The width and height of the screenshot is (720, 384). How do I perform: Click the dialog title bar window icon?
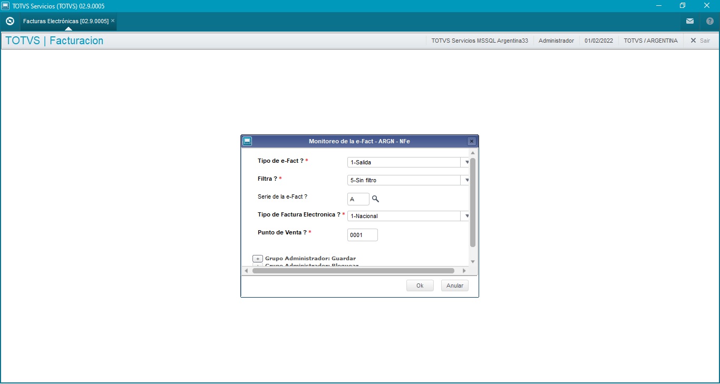tap(247, 141)
